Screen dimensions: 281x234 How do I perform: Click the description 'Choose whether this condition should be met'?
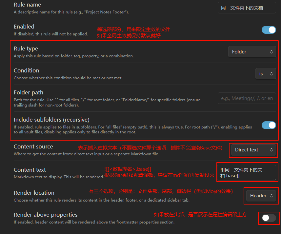pyautogui.click(x=68, y=78)
